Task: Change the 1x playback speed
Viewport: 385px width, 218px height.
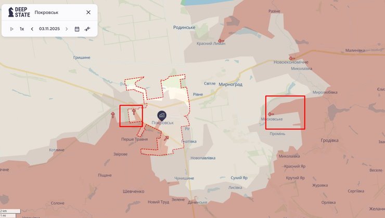Action: (22, 29)
